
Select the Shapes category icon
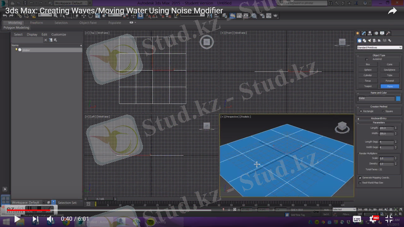(x=365, y=41)
